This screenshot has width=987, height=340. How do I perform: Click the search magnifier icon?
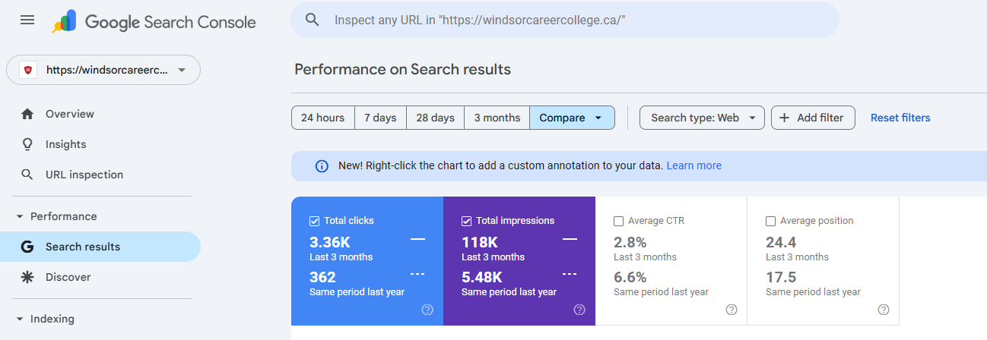point(312,20)
